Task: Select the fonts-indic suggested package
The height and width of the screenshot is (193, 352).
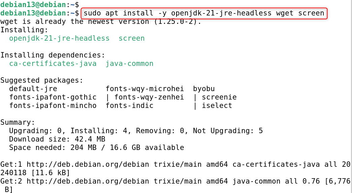Action: coord(129,106)
